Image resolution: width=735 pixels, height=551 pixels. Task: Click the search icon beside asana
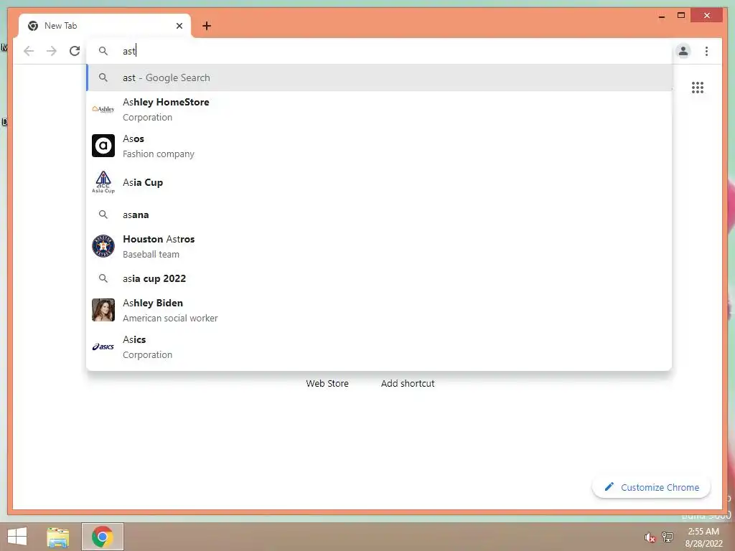(103, 215)
